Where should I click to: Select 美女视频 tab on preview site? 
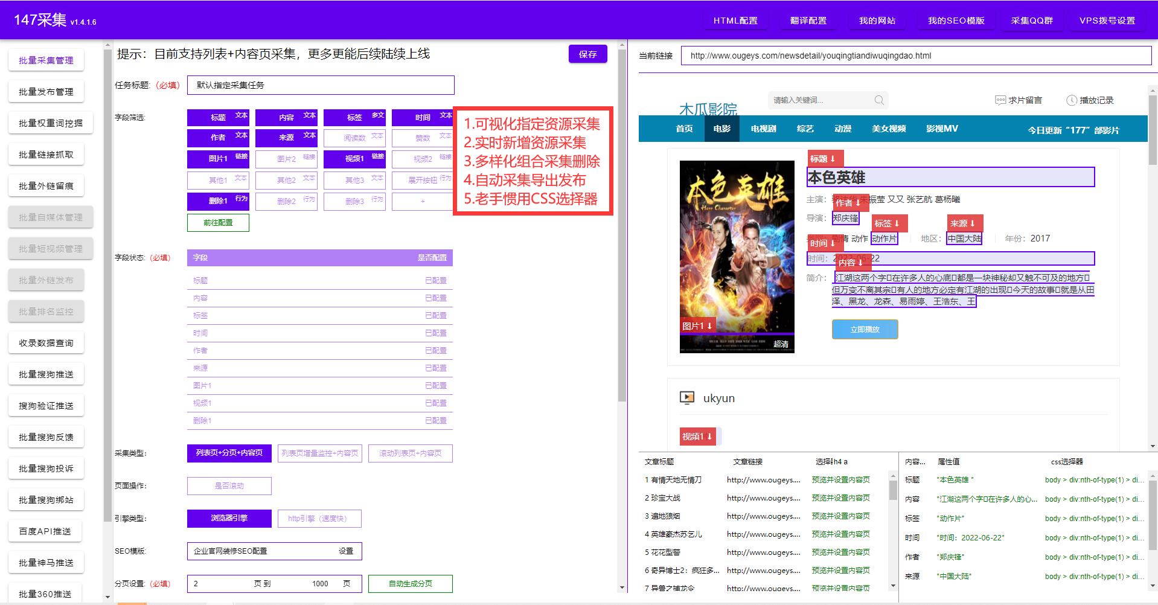pyautogui.click(x=889, y=129)
